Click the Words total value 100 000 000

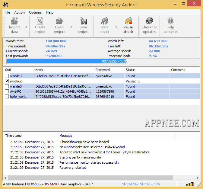coord(56,41)
